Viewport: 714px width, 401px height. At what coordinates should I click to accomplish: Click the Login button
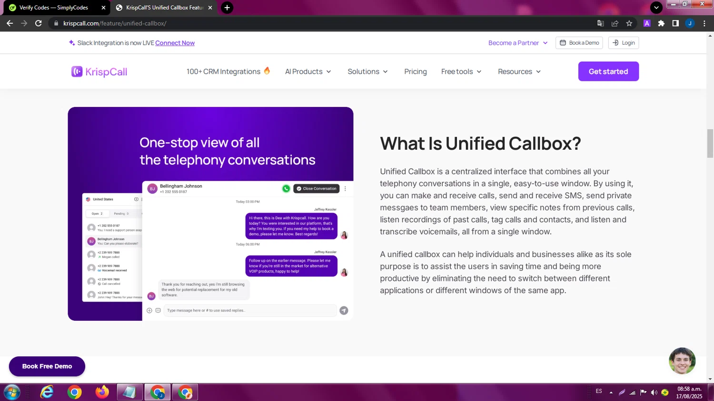click(623, 43)
